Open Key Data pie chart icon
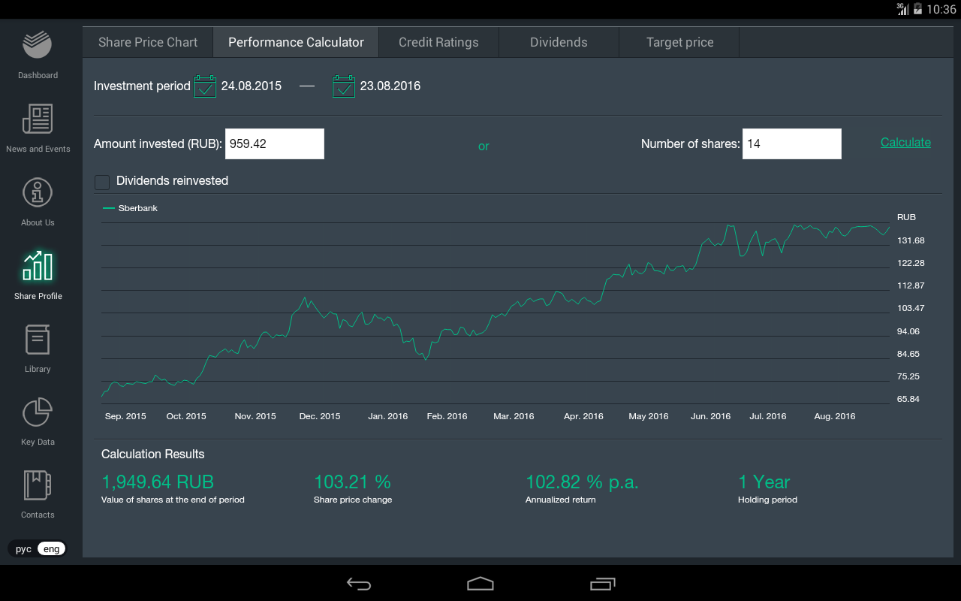 coord(38,419)
